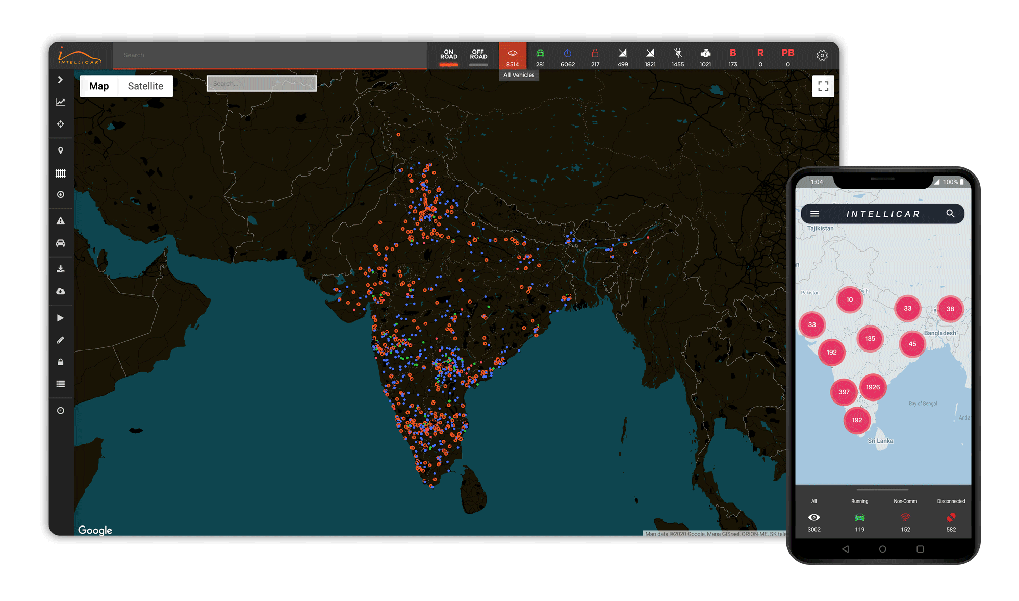
Task: Click the map Search box
Action: pyautogui.click(x=261, y=83)
